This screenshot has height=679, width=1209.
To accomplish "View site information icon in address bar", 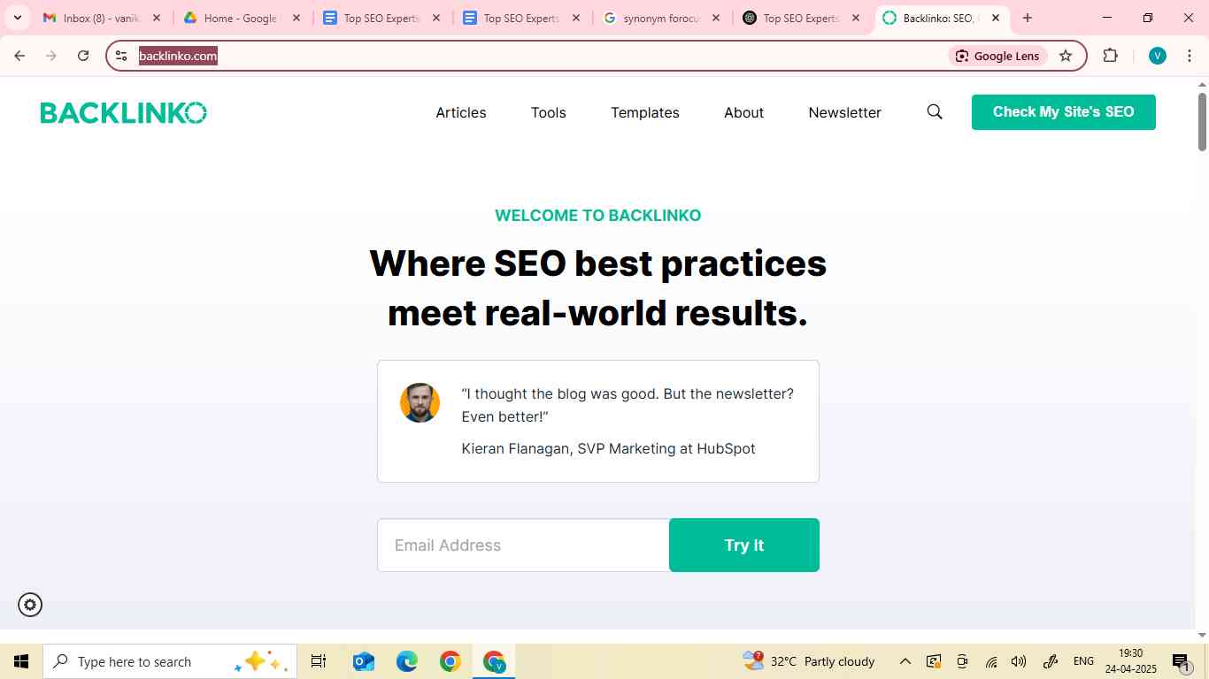I will point(121,56).
